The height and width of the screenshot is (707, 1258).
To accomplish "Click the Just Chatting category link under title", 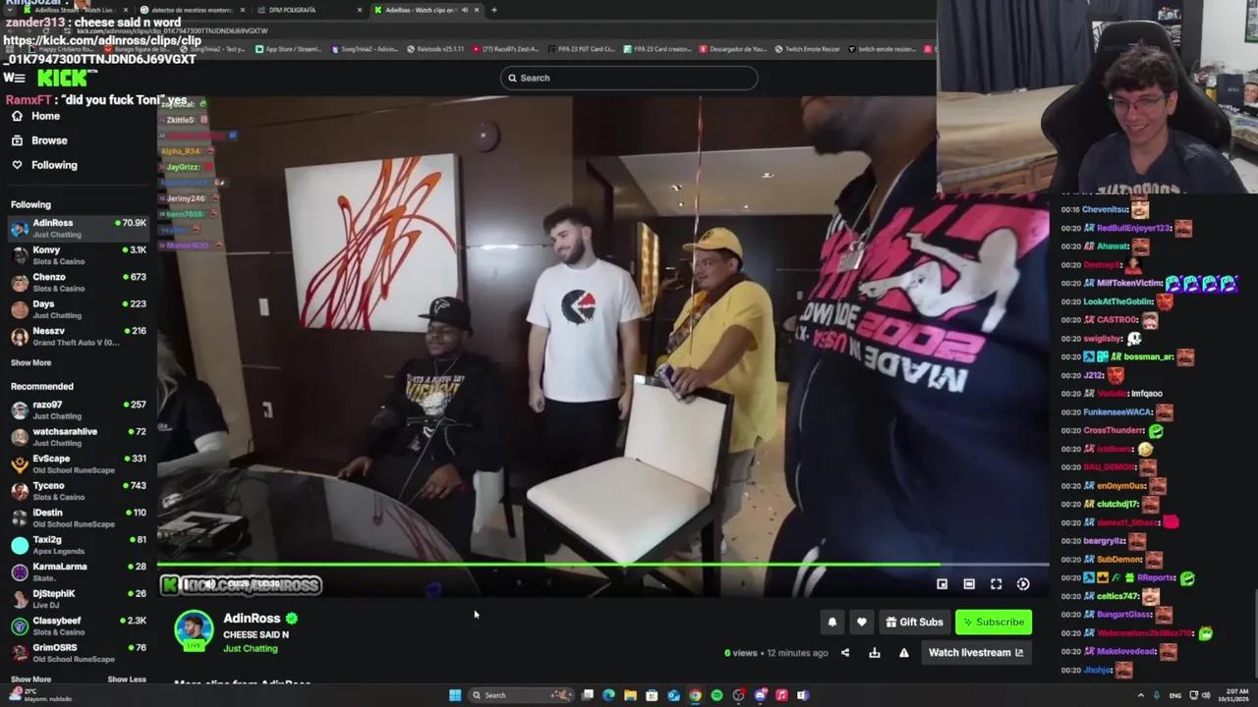I will click(x=251, y=648).
